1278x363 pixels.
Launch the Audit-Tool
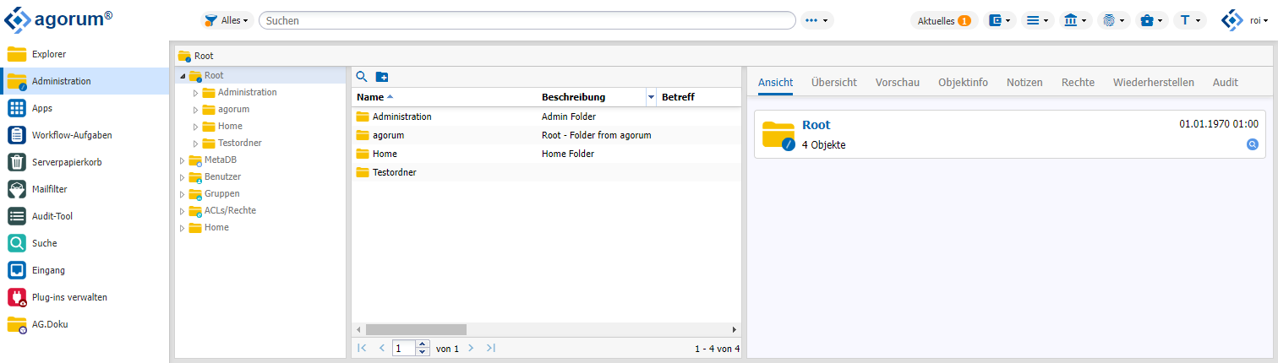tap(85, 216)
